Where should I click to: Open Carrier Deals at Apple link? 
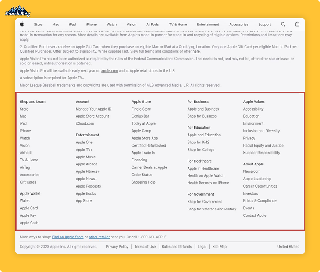(149, 167)
